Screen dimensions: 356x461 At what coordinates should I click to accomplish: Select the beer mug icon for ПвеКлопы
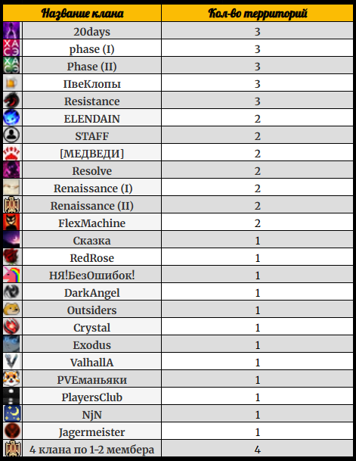tap(11, 83)
